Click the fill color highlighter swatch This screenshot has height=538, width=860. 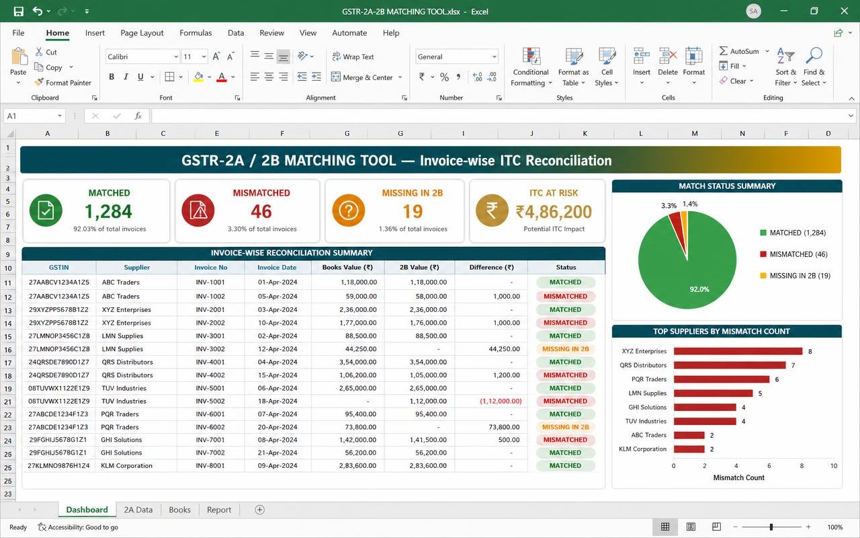[x=198, y=77]
